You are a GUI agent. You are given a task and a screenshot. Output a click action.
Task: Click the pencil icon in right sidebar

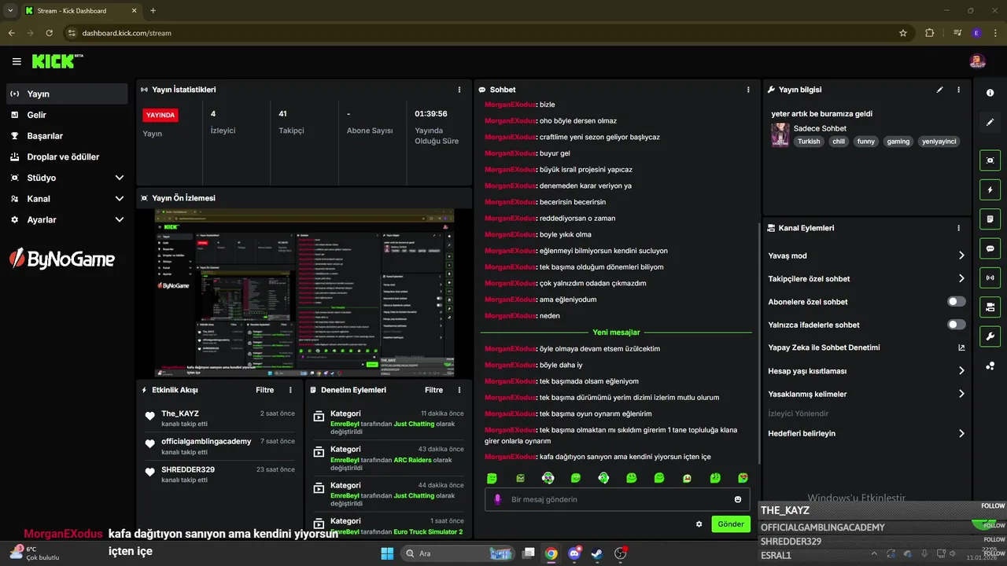click(990, 123)
